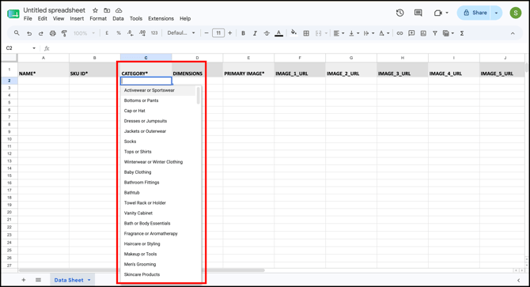Open the Tools menu
Viewport: 530px width, 287px height.
[136, 18]
